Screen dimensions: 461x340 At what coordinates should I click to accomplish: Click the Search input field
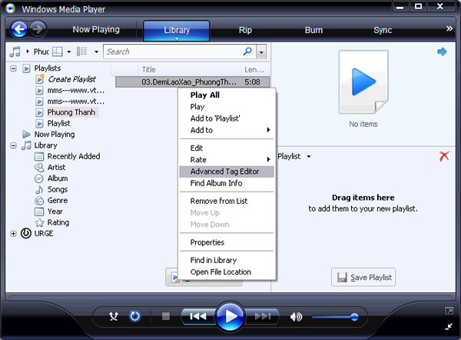tap(174, 52)
